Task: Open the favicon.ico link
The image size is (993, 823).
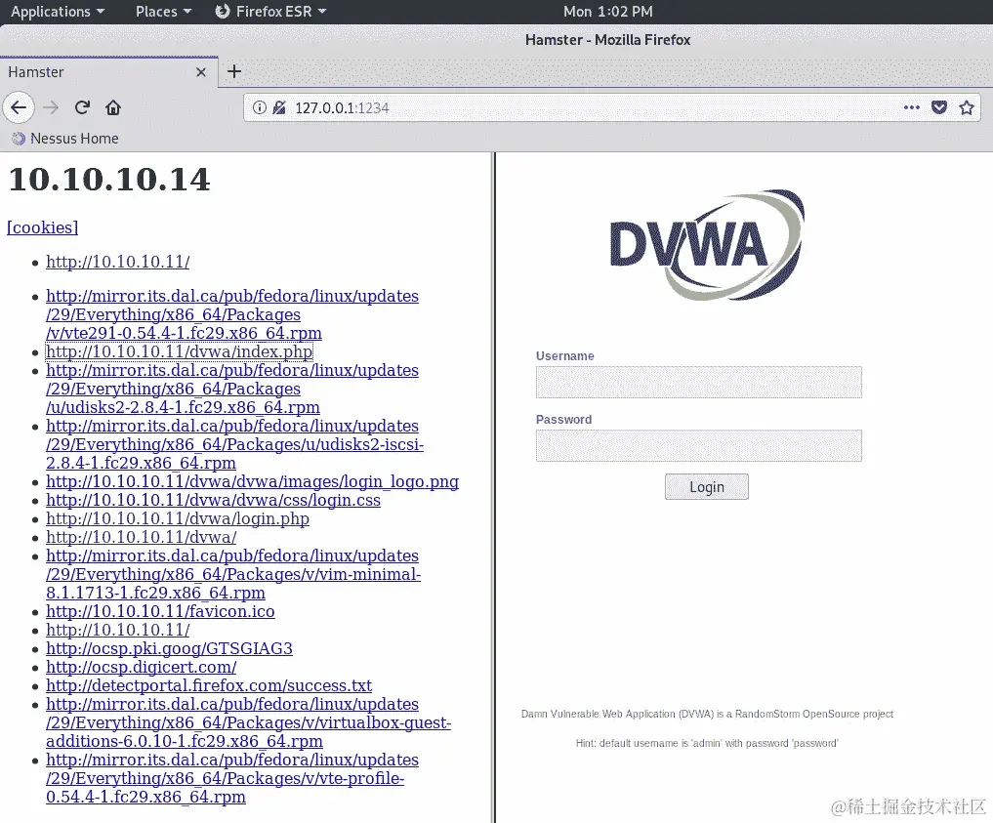Action: point(160,611)
